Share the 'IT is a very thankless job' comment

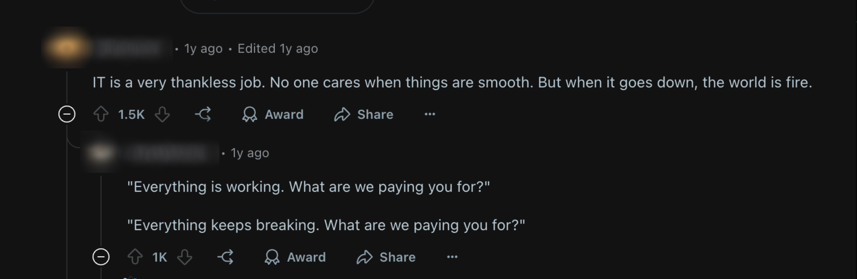coord(364,114)
